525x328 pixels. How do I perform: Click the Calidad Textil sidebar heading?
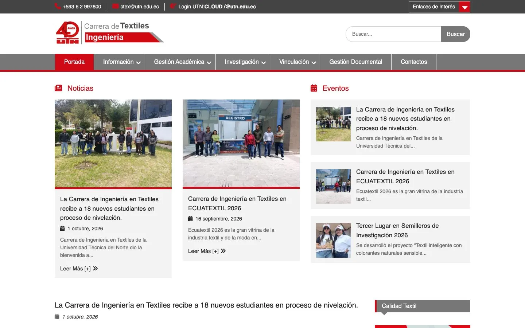(423, 306)
